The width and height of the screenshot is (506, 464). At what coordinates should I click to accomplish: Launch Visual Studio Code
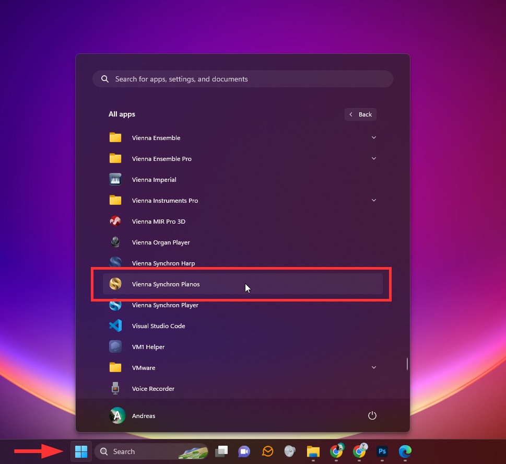pyautogui.click(x=243, y=326)
